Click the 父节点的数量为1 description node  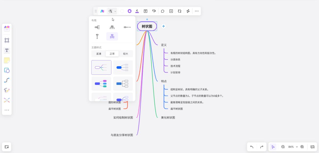(x=197, y=96)
